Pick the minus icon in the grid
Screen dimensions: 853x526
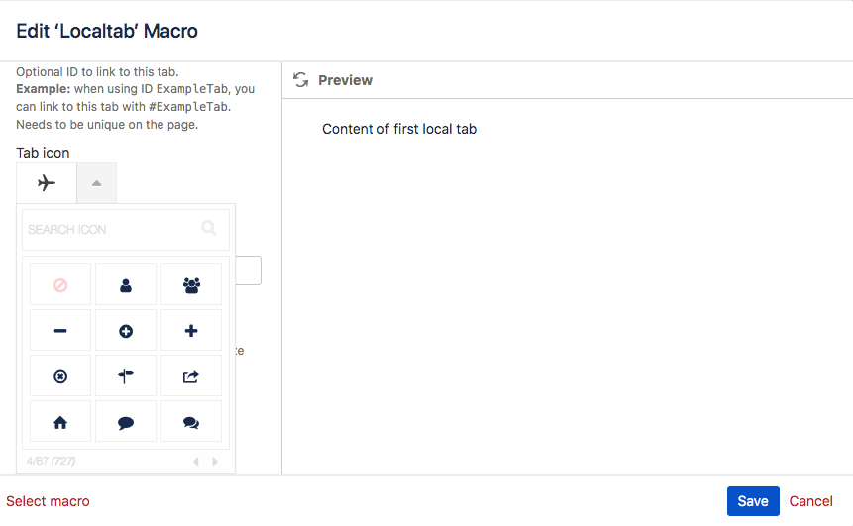tap(60, 331)
